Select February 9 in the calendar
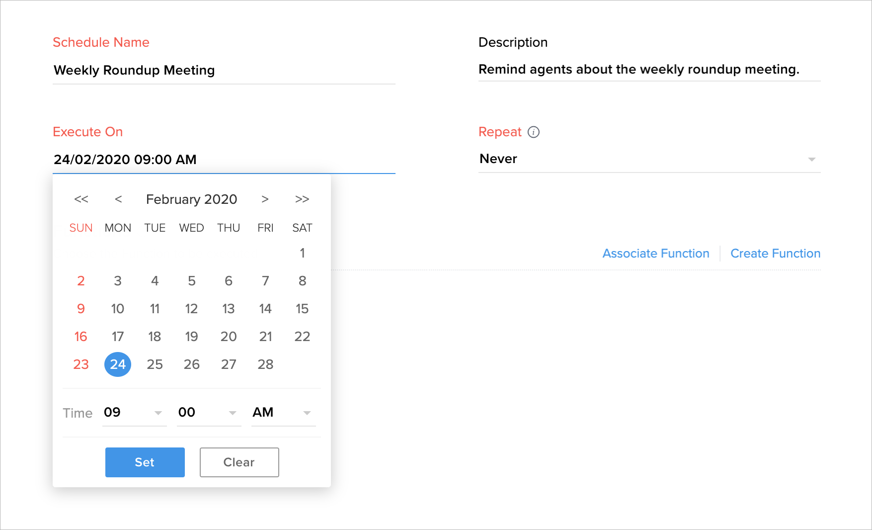Viewport: 872px width, 530px height. 81,309
